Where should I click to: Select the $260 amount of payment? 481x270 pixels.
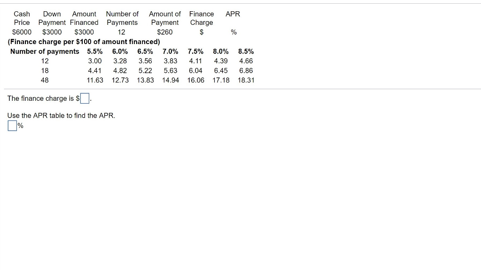click(x=164, y=32)
